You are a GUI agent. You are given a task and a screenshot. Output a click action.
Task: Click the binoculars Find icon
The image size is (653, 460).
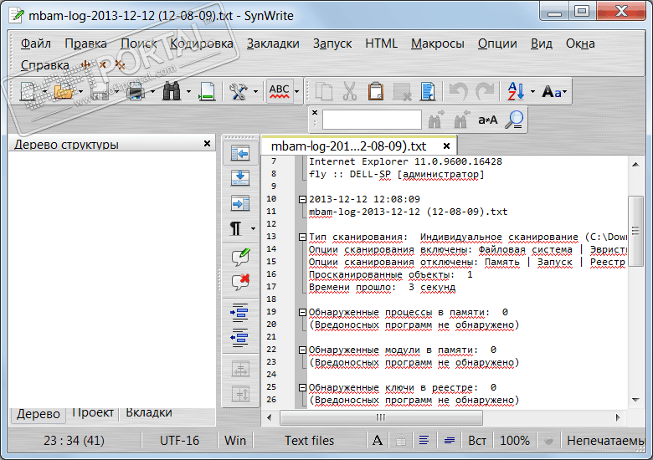[172, 91]
